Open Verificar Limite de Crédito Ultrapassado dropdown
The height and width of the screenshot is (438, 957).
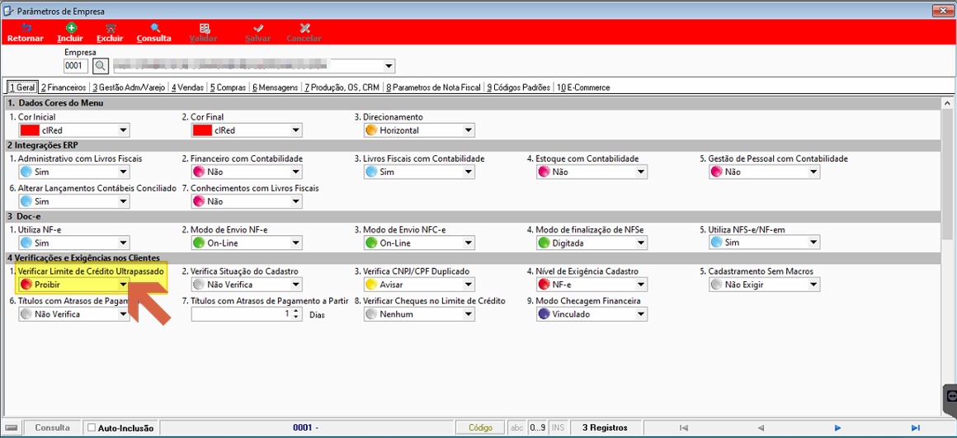click(x=123, y=285)
